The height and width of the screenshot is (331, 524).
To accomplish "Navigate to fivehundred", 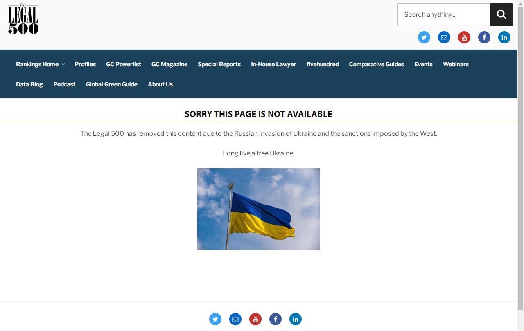I will click(323, 64).
